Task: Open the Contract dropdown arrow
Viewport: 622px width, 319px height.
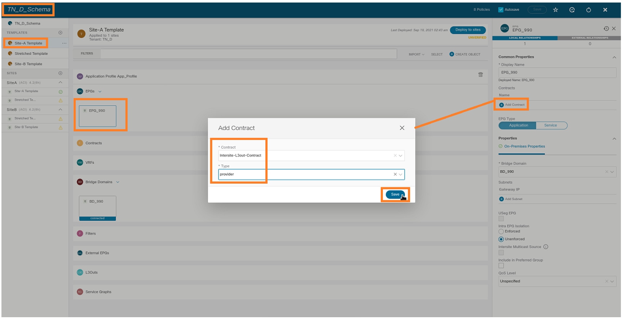Action: pos(401,156)
